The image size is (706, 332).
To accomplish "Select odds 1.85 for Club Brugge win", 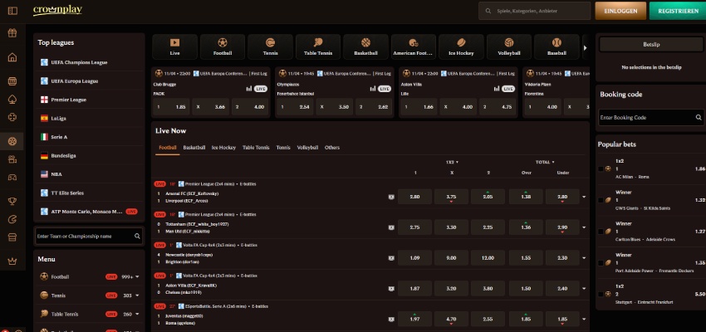I will click(172, 107).
